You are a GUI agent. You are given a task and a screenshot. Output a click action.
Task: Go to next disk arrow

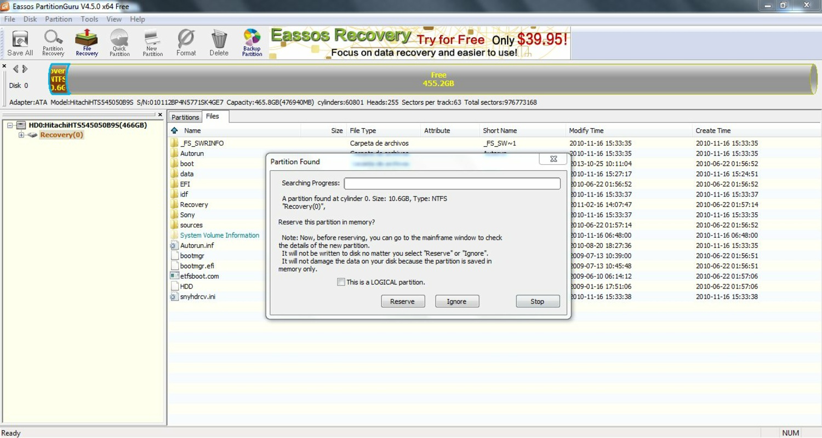(25, 69)
